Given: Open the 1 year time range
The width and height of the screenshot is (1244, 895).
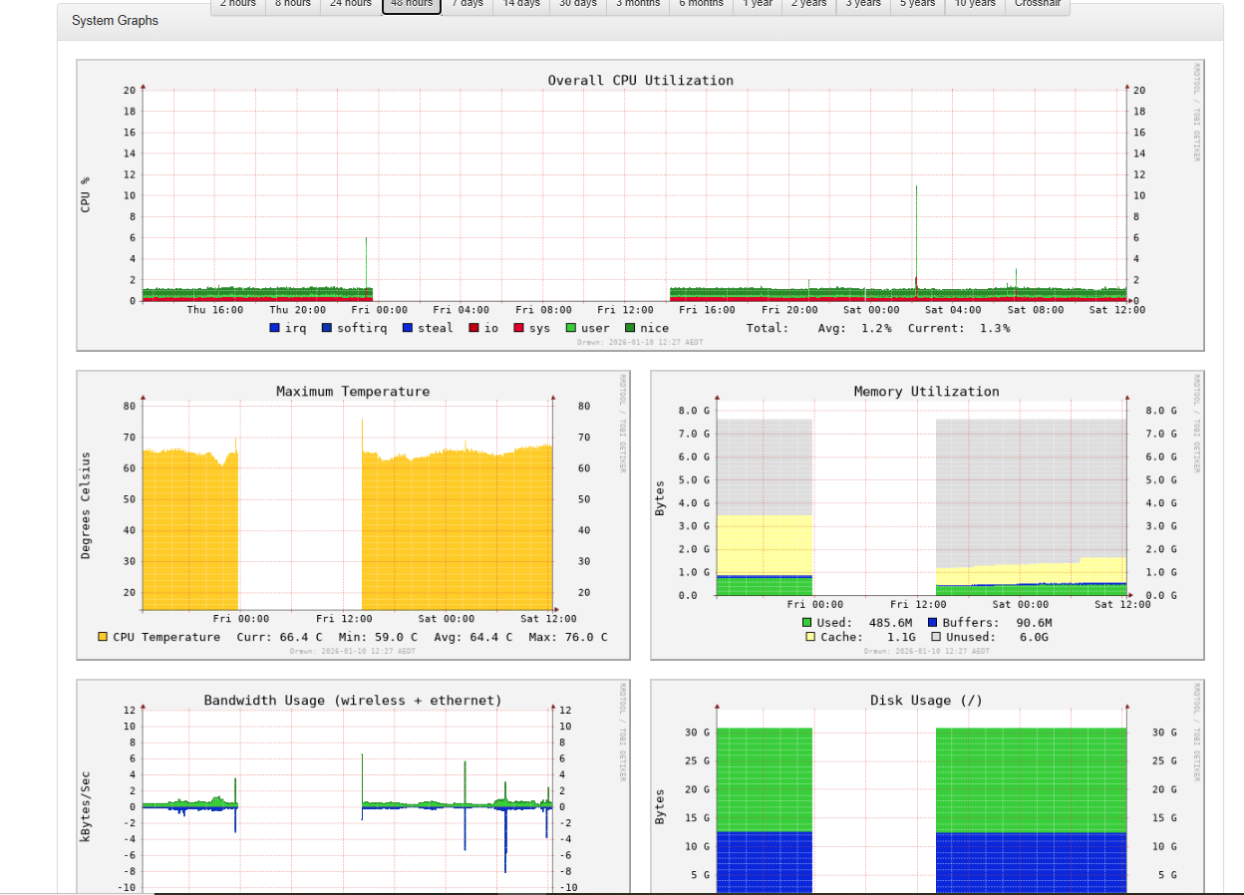Looking at the screenshot, I should [x=758, y=6].
